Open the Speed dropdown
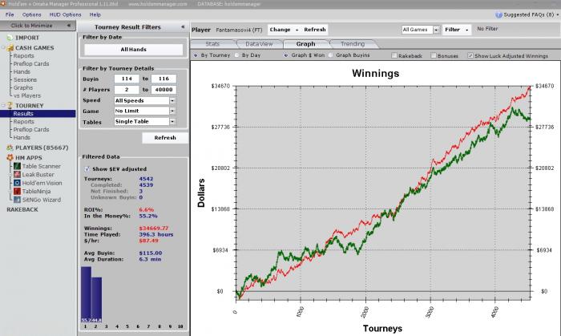Screen dimensions: 561x336 click(172, 100)
